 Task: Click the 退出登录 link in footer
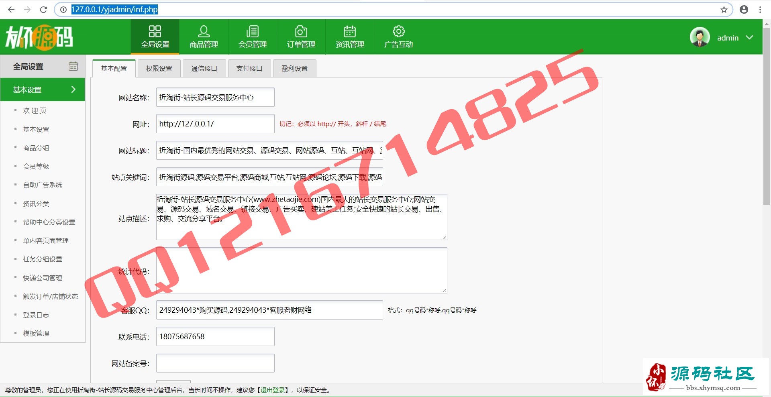coord(272,390)
